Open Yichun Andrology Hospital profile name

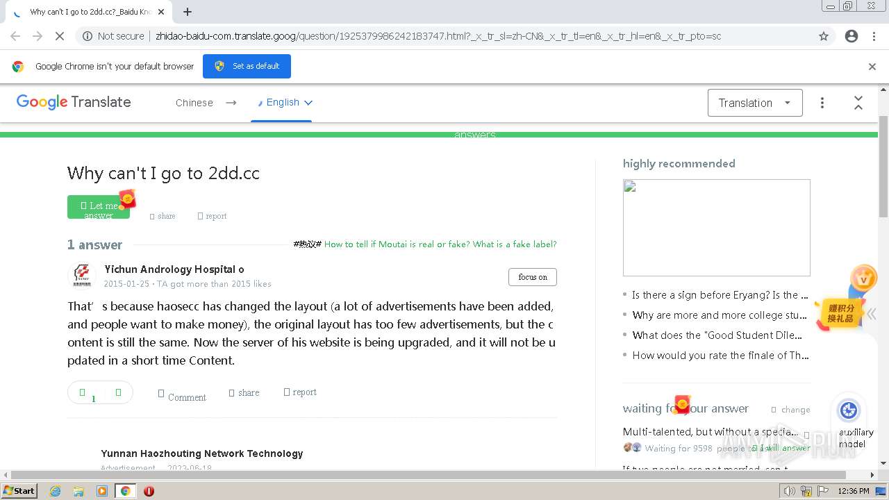click(174, 269)
